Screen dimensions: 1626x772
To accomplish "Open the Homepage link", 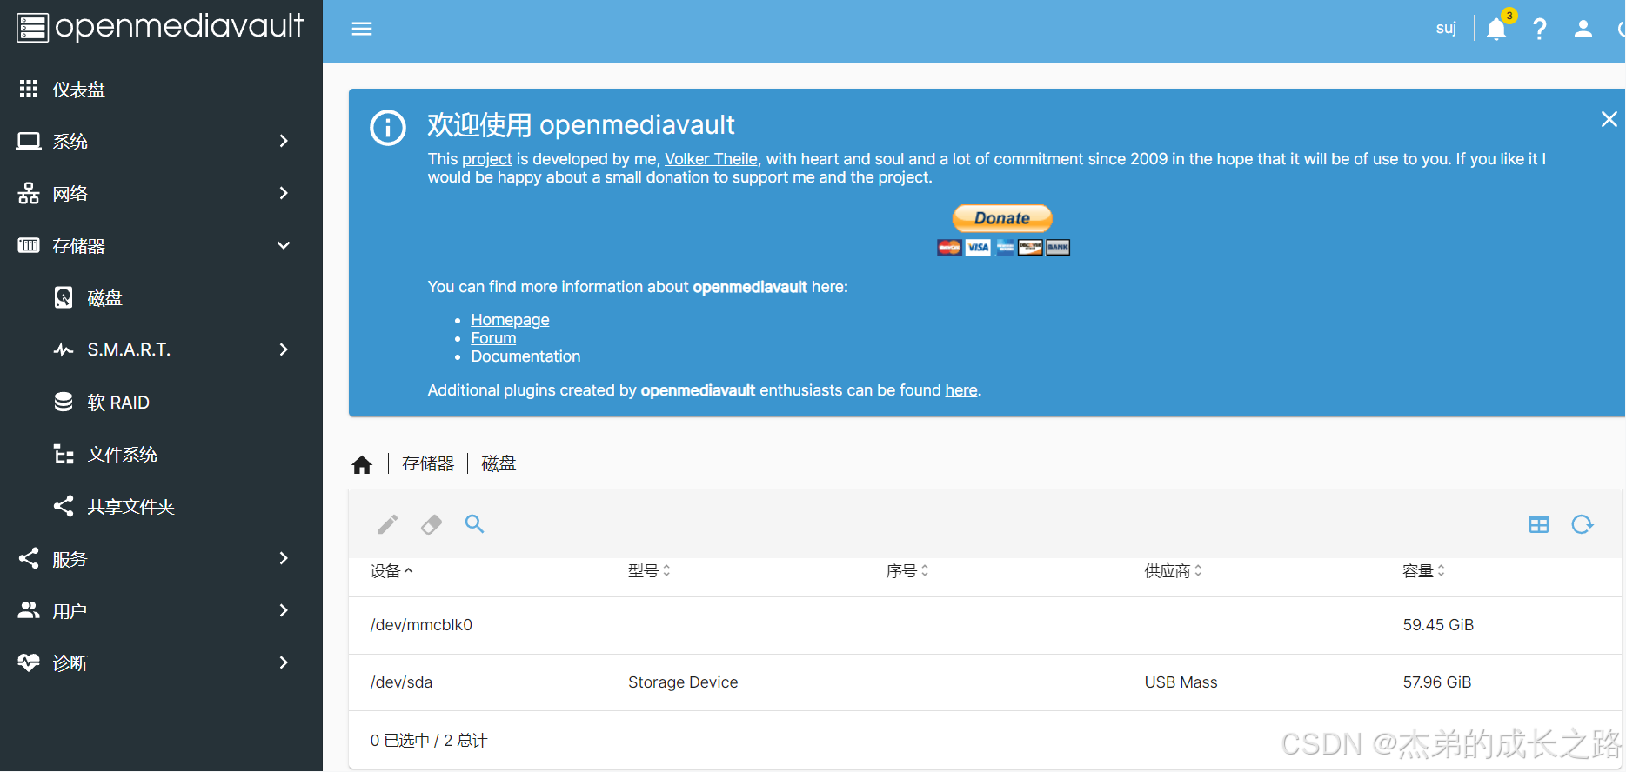I will [510, 320].
